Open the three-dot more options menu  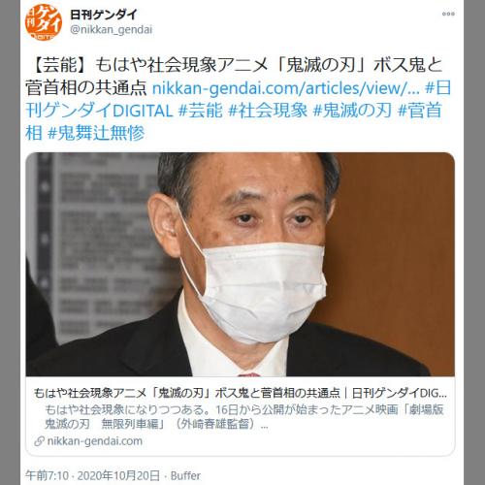coord(448,14)
